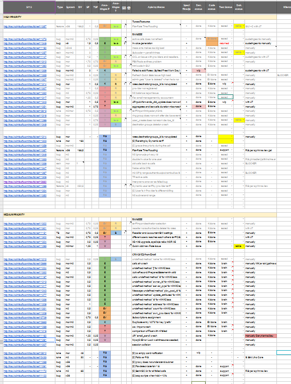The image size is (291, 384).
Task: Select the "session collision" cell
Action: 156,345
